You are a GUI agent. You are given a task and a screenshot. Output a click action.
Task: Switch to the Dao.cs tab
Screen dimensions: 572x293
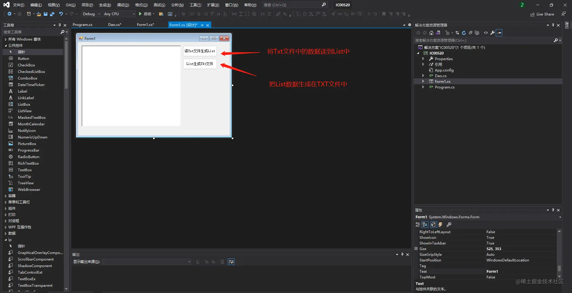pos(115,25)
